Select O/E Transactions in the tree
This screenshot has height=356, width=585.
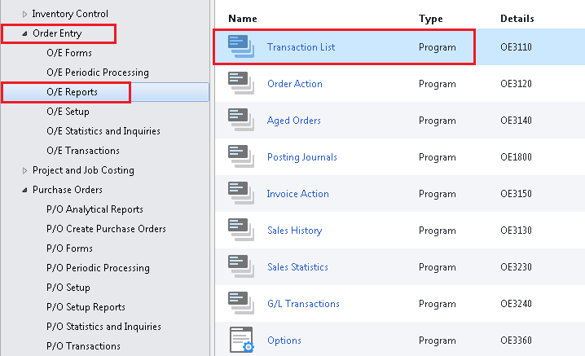click(x=83, y=151)
